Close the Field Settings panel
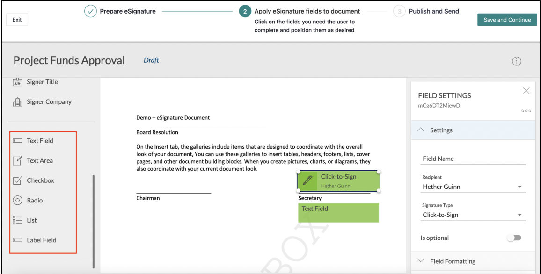The image size is (541, 274). (526, 91)
